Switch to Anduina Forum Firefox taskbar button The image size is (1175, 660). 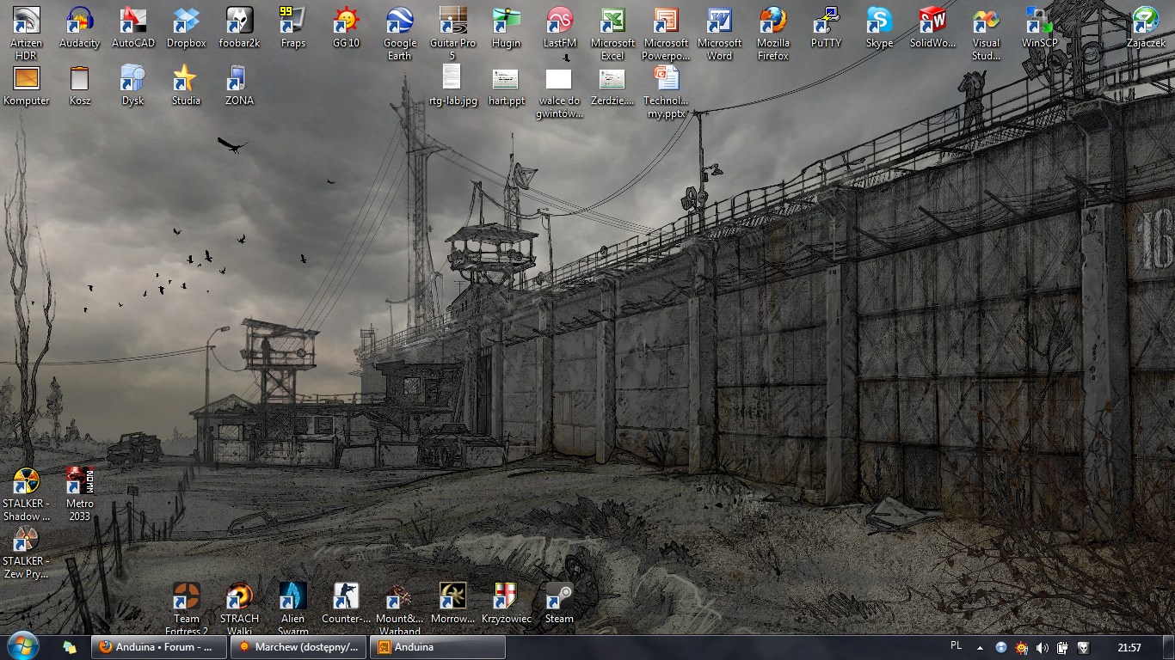[158, 647]
